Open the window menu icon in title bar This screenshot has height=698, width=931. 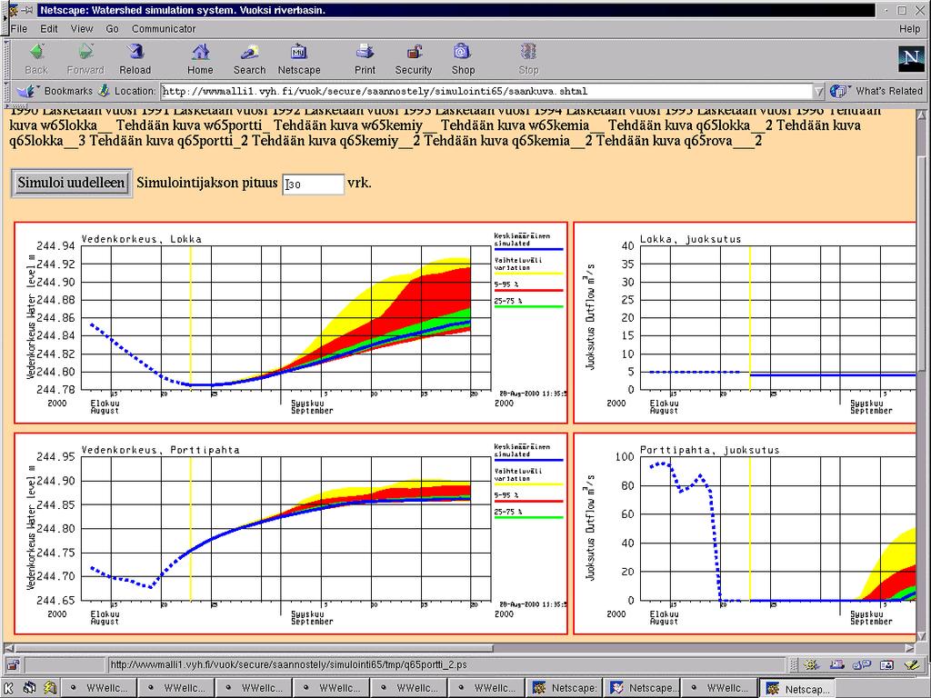13,10
